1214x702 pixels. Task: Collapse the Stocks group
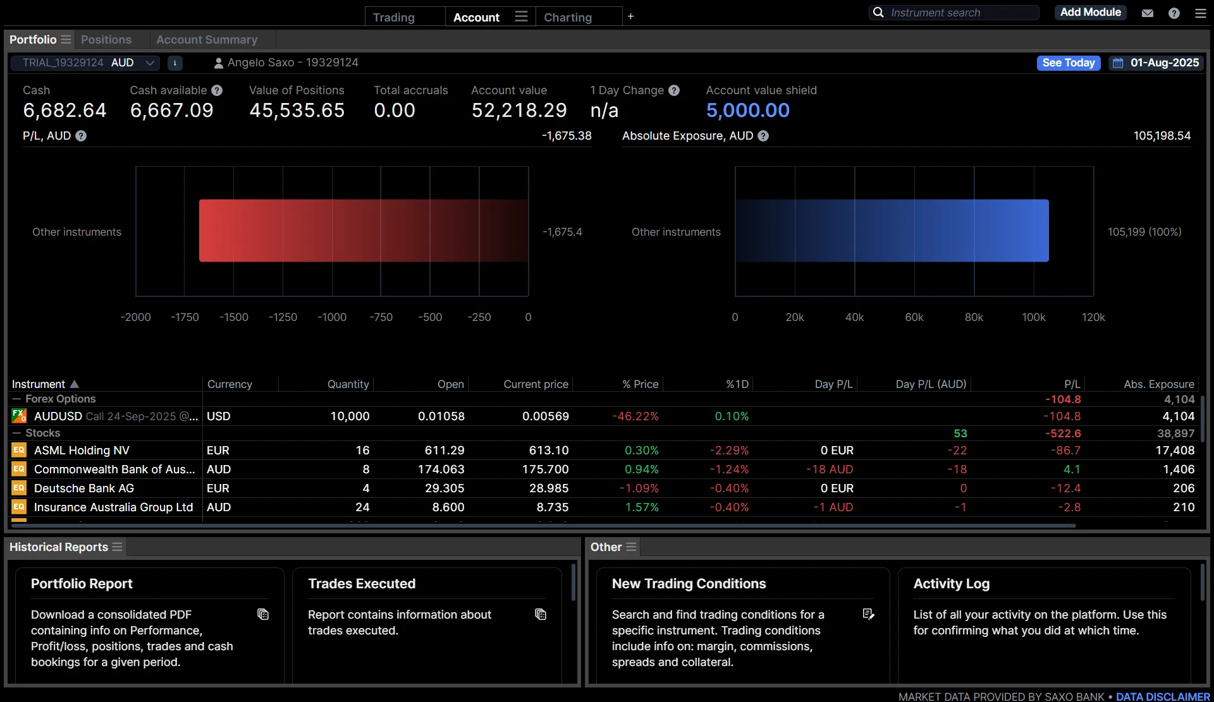(x=17, y=433)
